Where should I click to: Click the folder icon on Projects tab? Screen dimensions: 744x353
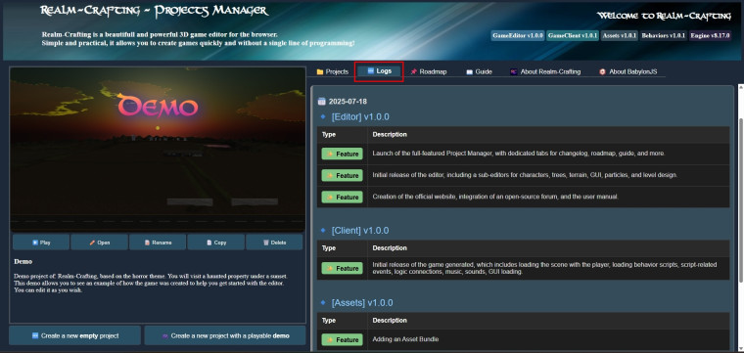[x=320, y=72]
